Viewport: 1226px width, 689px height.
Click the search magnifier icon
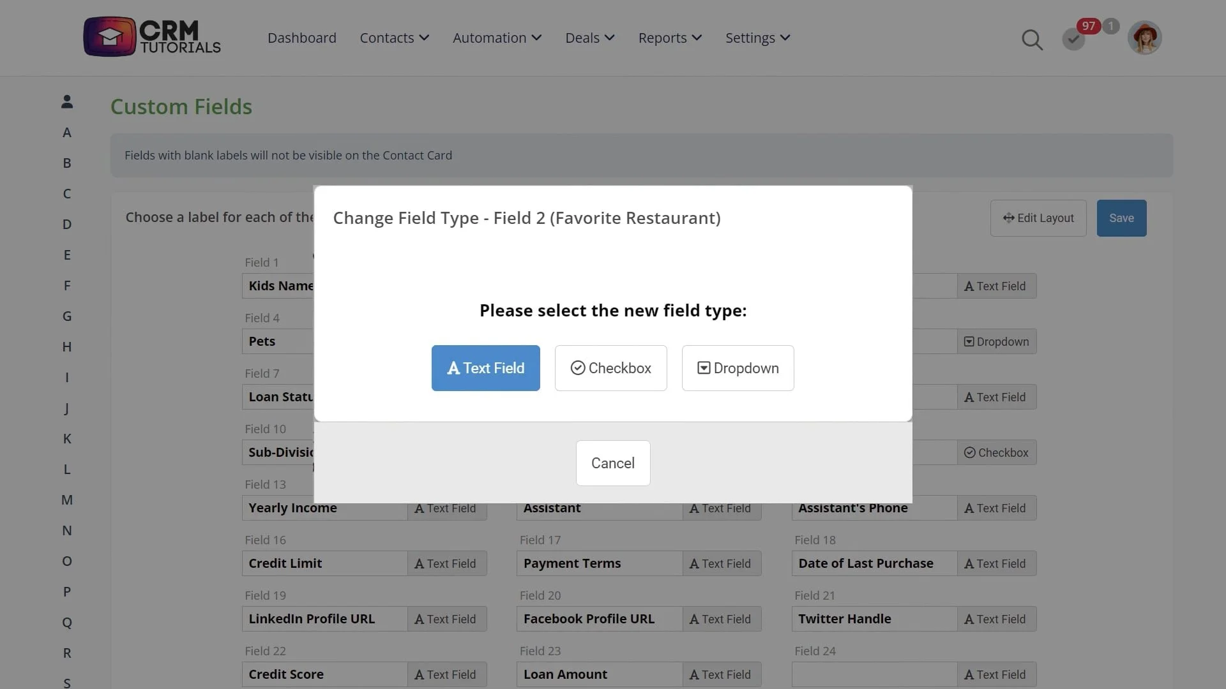point(1032,40)
